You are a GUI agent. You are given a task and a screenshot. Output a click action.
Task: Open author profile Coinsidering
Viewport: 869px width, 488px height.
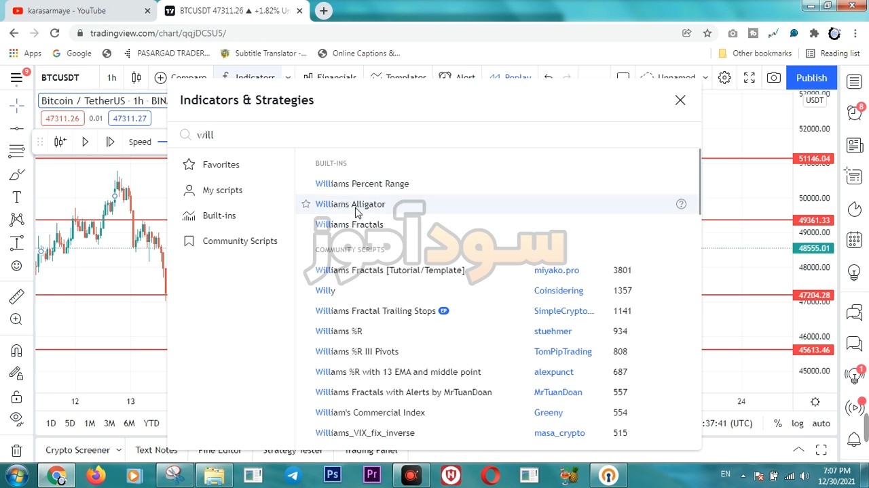coord(559,291)
